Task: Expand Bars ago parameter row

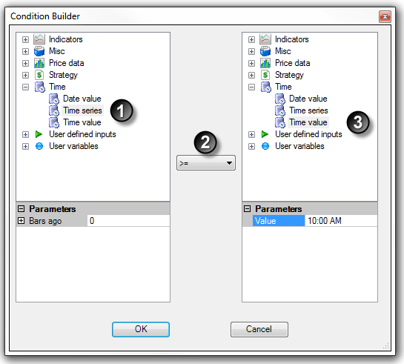Action: pyautogui.click(x=21, y=221)
